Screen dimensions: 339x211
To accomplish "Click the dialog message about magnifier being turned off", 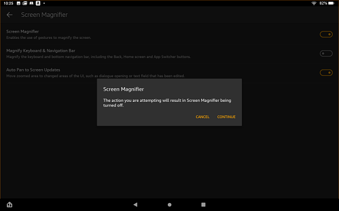I will click(167, 103).
